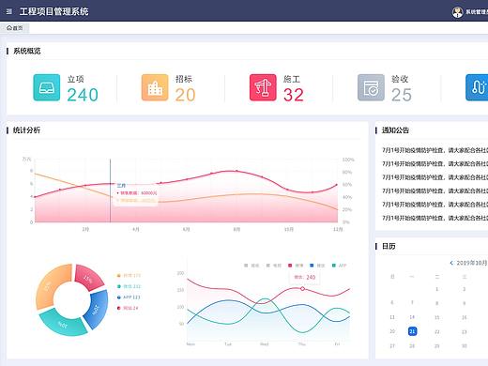Select calendar date 8
The width and height of the screenshot is (488, 366).
tap(437, 303)
